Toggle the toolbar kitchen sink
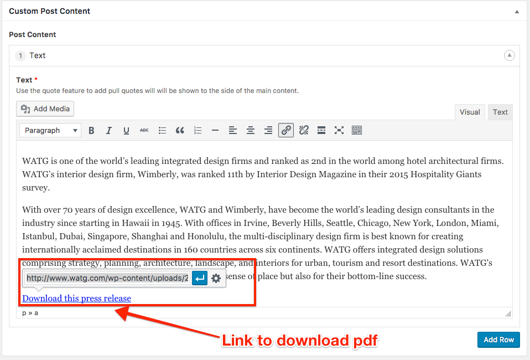 (357, 131)
